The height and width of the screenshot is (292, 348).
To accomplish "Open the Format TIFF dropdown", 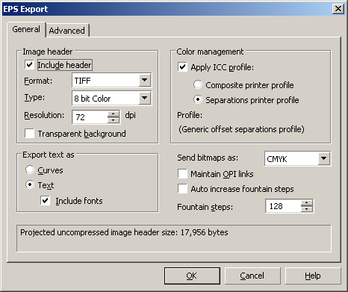I will [x=145, y=80].
